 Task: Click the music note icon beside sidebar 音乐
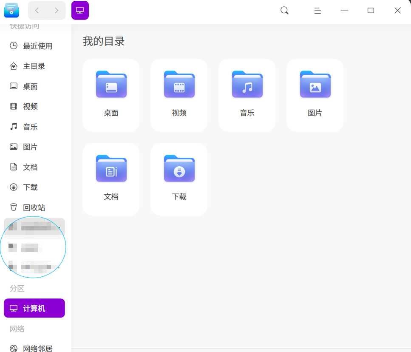(14, 127)
